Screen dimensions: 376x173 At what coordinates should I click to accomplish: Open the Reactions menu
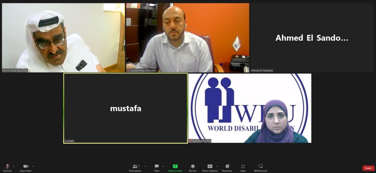point(227,168)
